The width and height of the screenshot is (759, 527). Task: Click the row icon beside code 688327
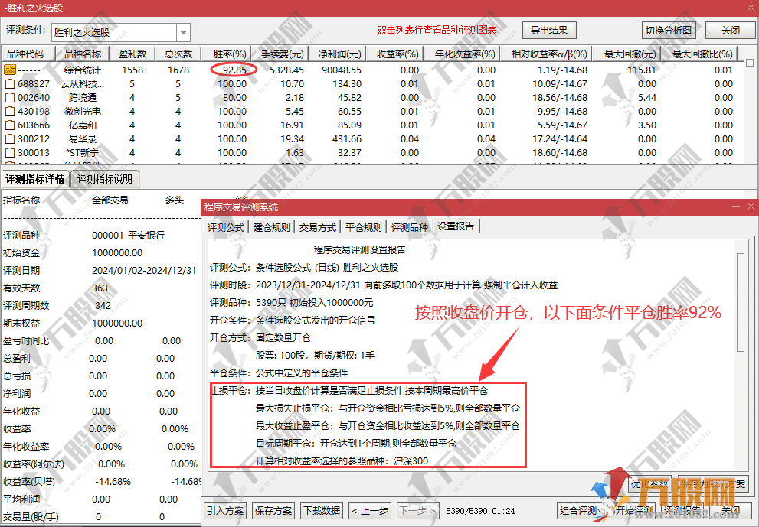(x=10, y=83)
